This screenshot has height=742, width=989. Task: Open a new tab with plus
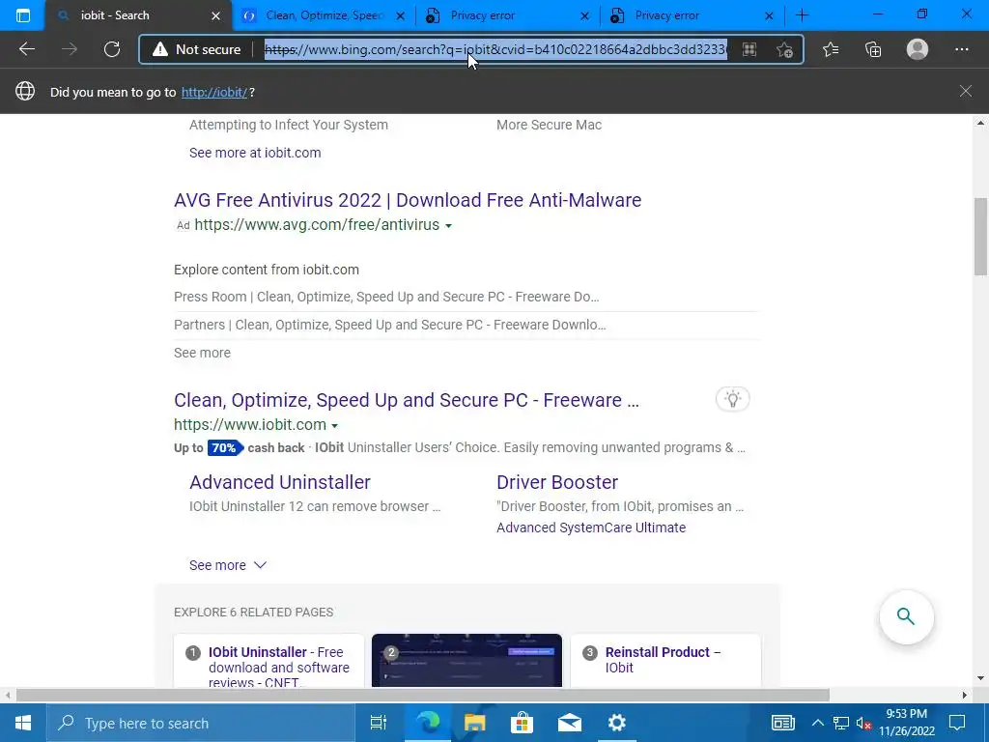[802, 15]
